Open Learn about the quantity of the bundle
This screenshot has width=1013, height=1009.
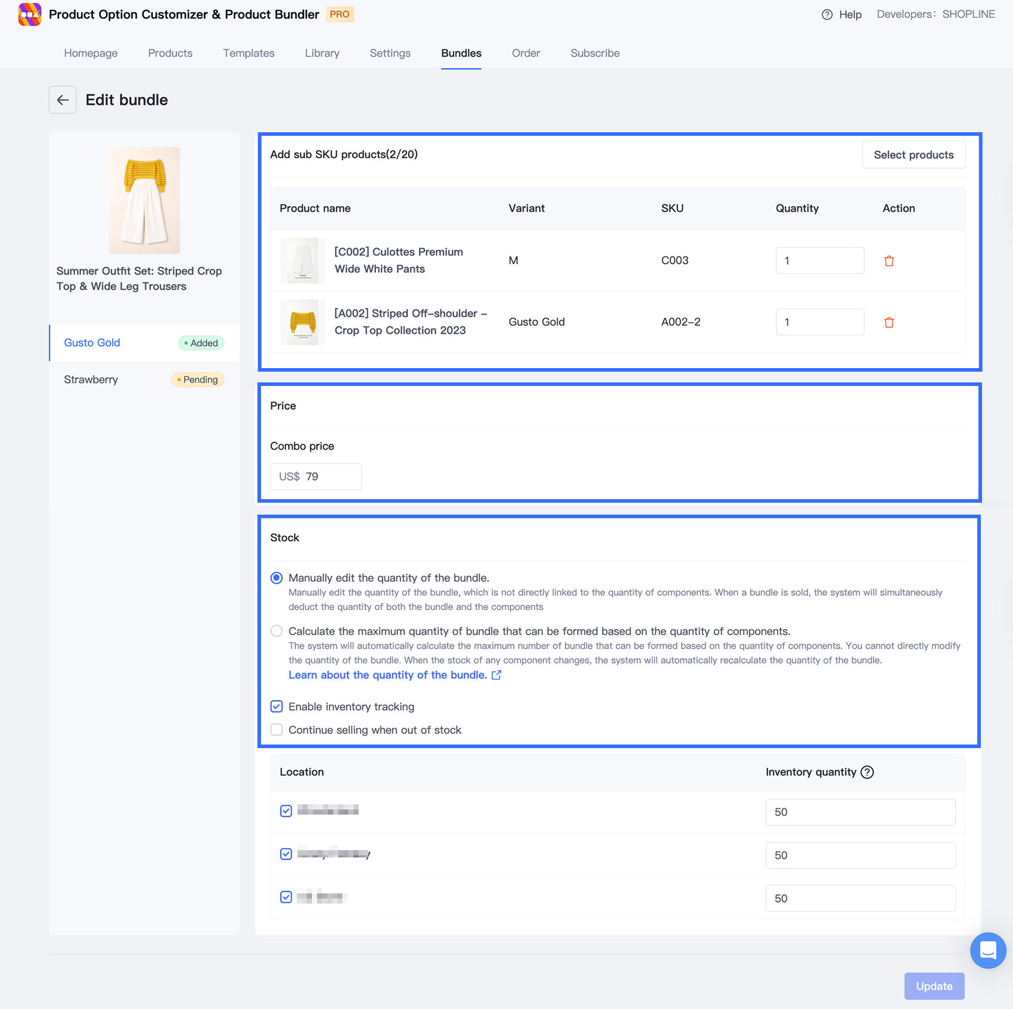coord(387,675)
